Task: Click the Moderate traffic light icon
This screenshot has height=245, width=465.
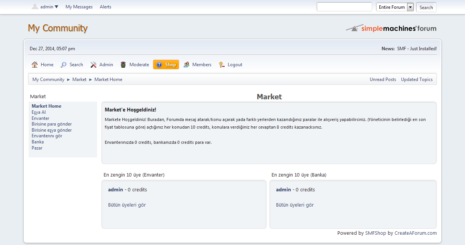Action: 123,65
